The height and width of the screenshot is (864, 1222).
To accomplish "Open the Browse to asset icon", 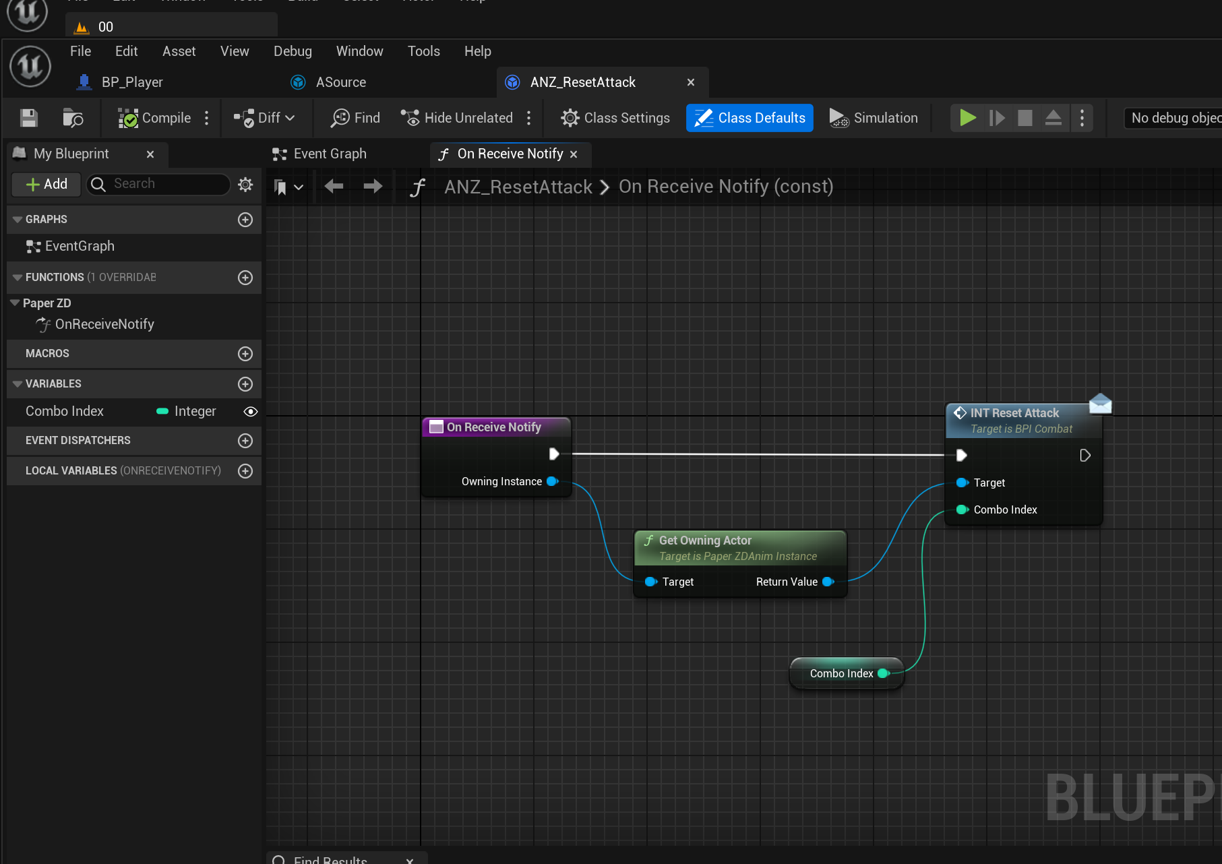I will [73, 118].
